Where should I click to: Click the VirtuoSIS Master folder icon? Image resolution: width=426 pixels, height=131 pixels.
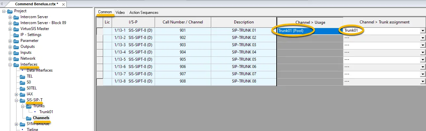[x=16, y=29]
